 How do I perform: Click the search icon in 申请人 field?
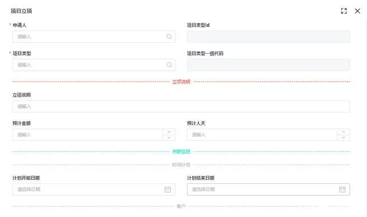tap(169, 37)
